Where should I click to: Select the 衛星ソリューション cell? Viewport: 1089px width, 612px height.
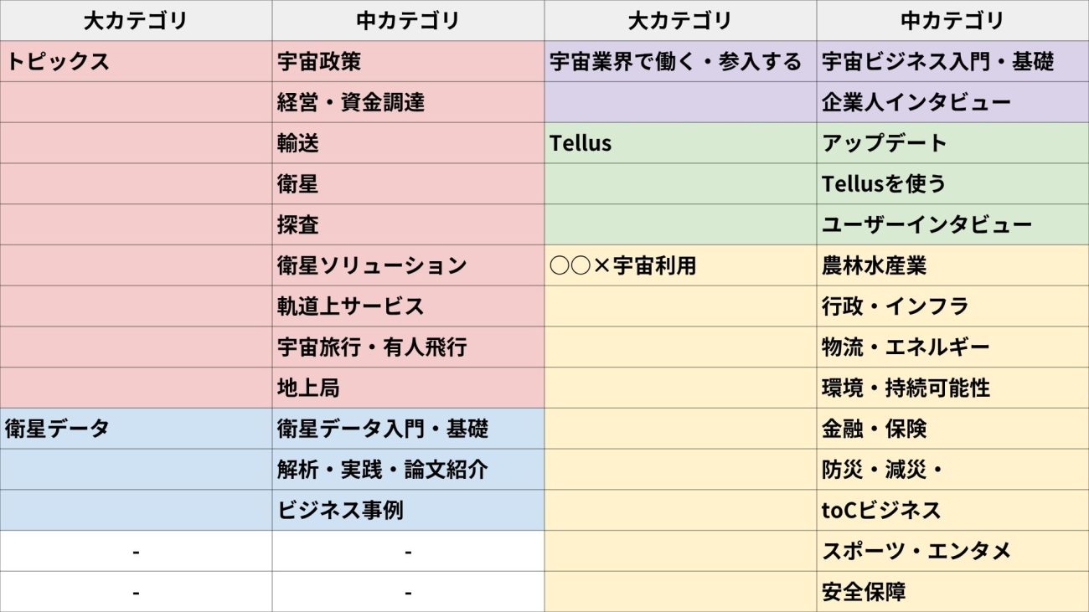click(408, 265)
